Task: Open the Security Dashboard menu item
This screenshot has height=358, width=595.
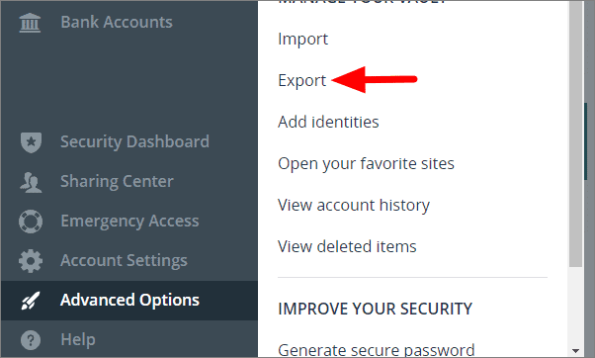Action: pyautogui.click(x=134, y=142)
